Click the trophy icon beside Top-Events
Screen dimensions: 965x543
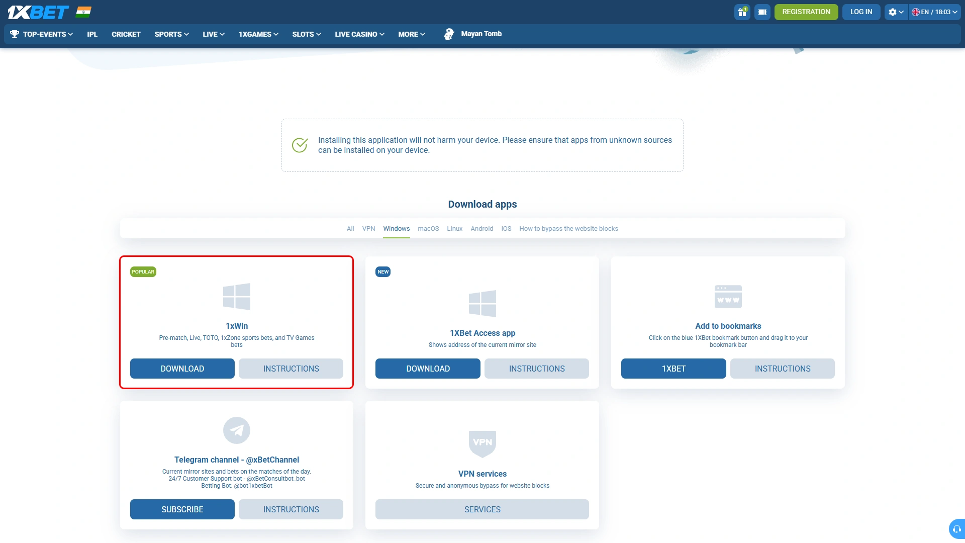pyautogui.click(x=14, y=34)
